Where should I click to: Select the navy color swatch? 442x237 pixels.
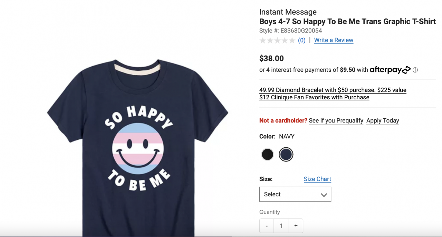pyautogui.click(x=286, y=154)
